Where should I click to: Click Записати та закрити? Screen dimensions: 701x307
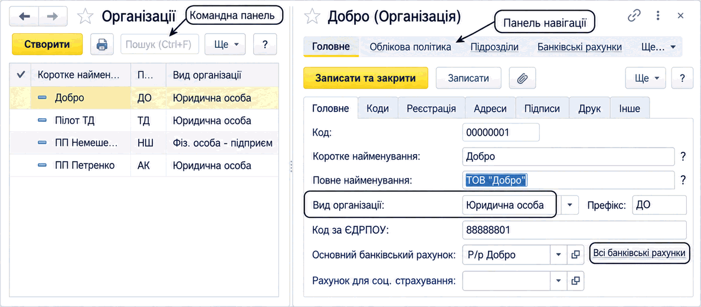pyautogui.click(x=366, y=79)
